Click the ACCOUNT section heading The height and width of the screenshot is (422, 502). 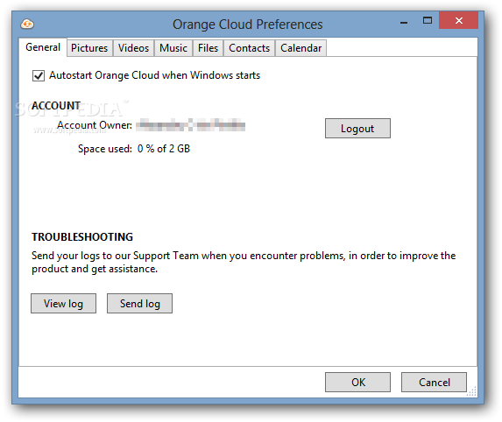[56, 106]
